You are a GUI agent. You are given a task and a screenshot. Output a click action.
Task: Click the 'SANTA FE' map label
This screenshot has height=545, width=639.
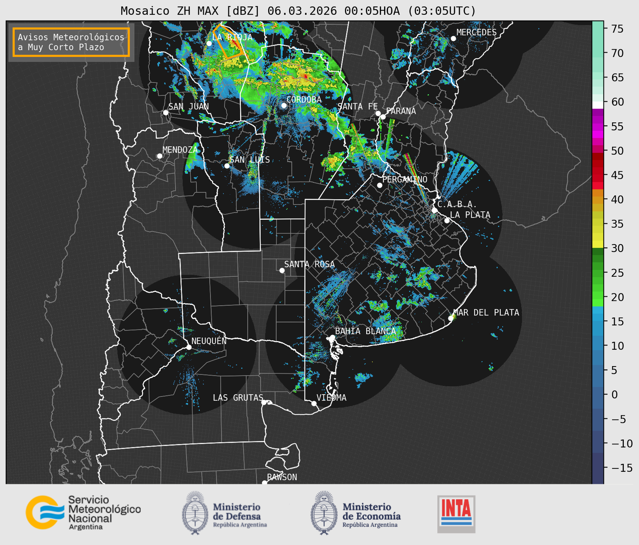click(x=358, y=107)
